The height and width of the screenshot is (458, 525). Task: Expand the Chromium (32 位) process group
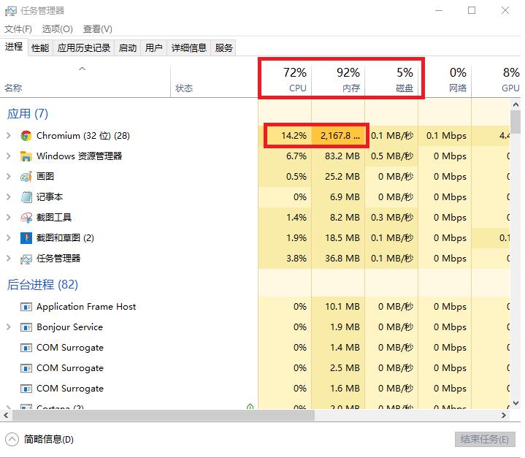click(9, 136)
